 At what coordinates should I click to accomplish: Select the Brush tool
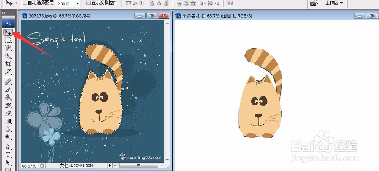[x=8, y=89]
